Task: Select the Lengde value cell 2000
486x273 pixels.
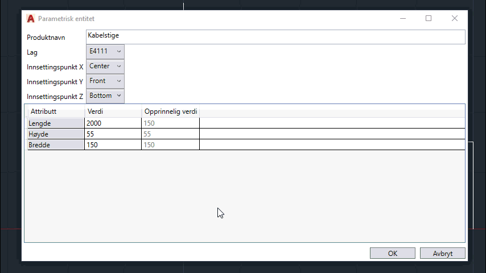Action: coord(113,123)
